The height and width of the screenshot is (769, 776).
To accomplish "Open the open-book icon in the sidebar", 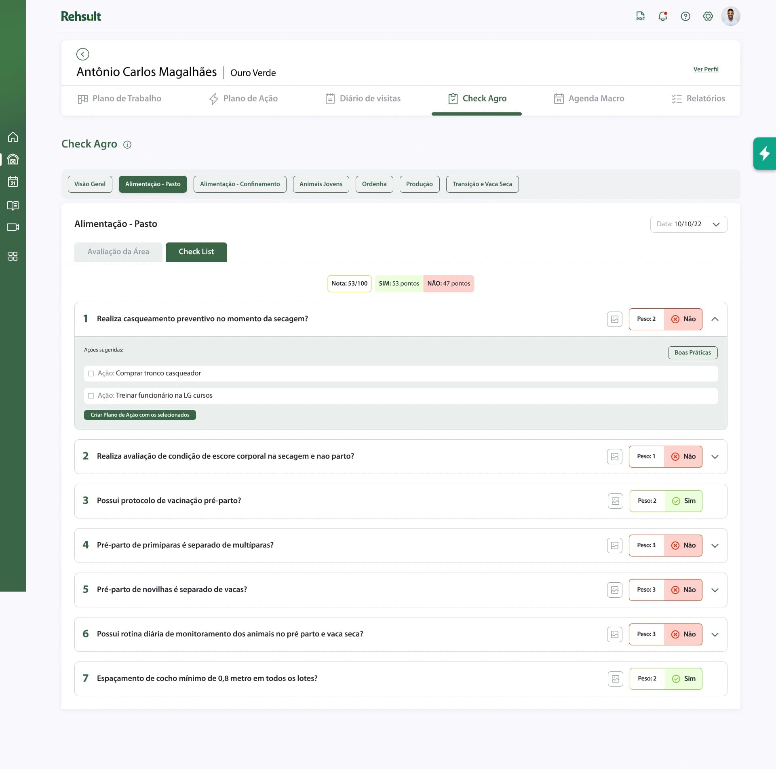I will pos(13,206).
